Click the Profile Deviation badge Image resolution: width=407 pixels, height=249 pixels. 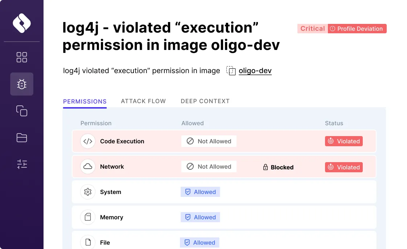click(x=357, y=28)
